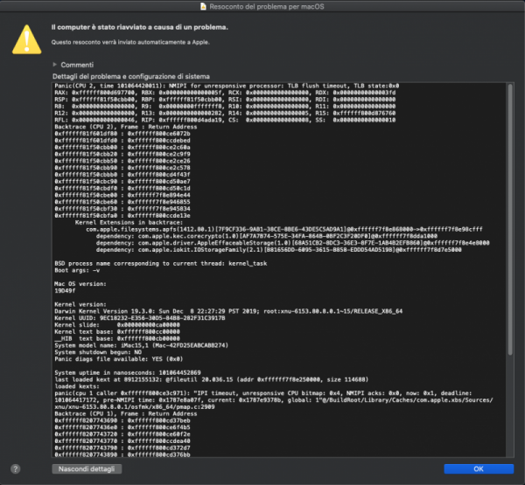Click the '__HIB text base:' line
Screen dimensions: 525x485
tap(117, 338)
